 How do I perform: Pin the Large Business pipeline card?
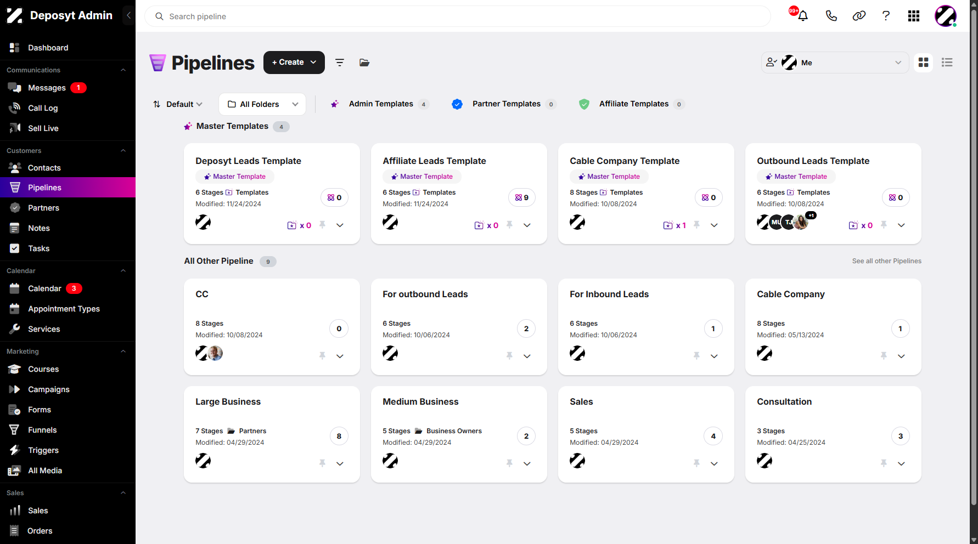coord(323,463)
